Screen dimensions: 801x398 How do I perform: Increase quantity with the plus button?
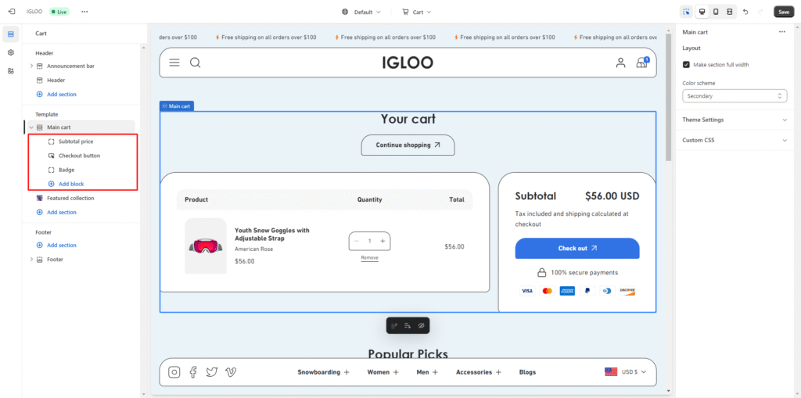tap(383, 241)
